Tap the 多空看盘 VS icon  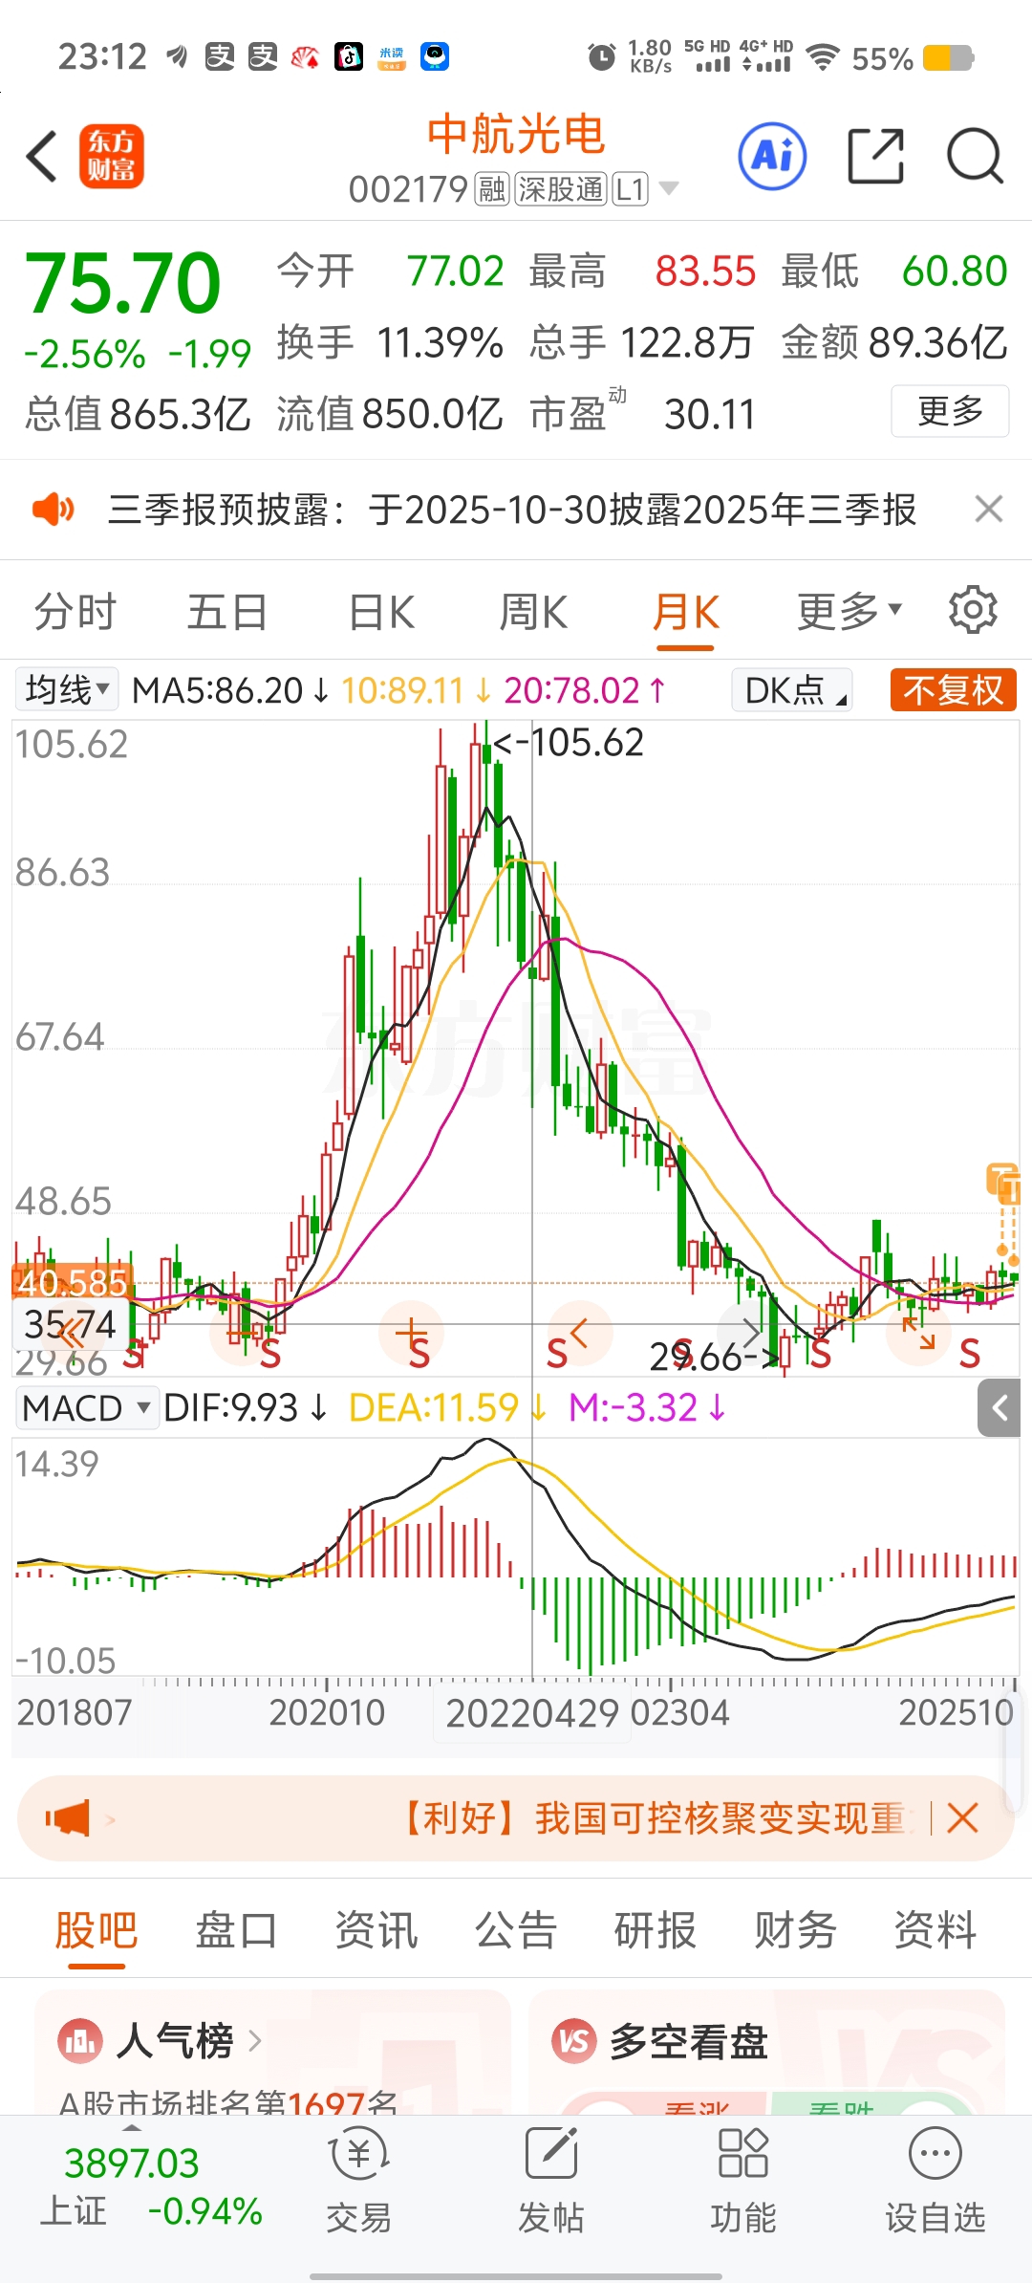573,2041
